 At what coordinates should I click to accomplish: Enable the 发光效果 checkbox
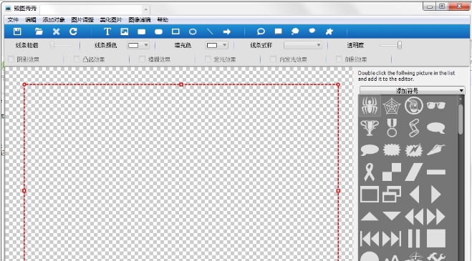click(208, 59)
